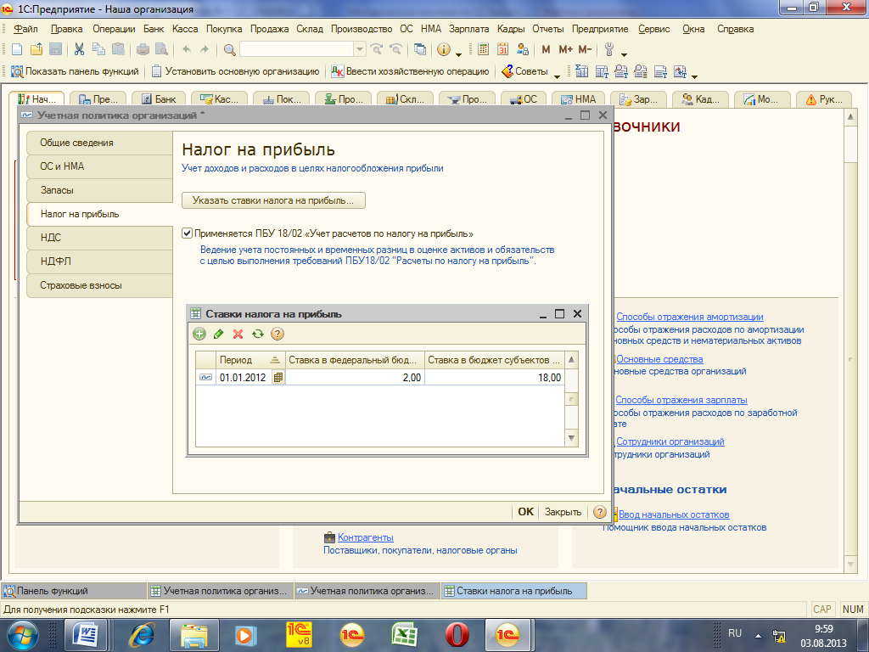Image resolution: width=869 pixels, height=652 pixels.
Task: Click the Советы toolbar button
Action: coord(524,71)
